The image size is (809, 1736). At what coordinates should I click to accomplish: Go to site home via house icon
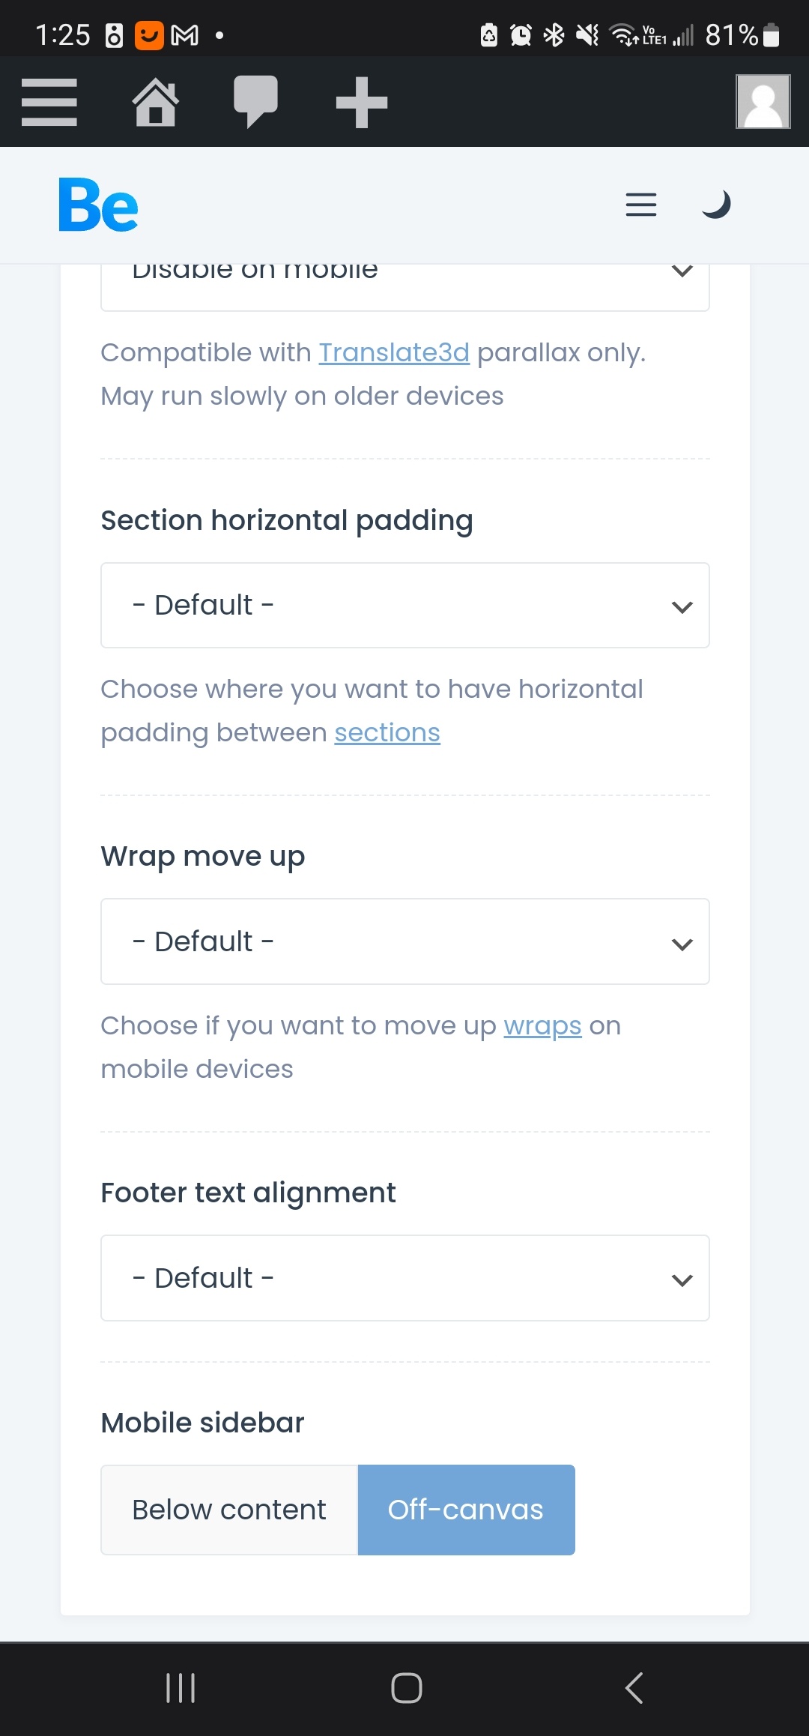click(156, 102)
